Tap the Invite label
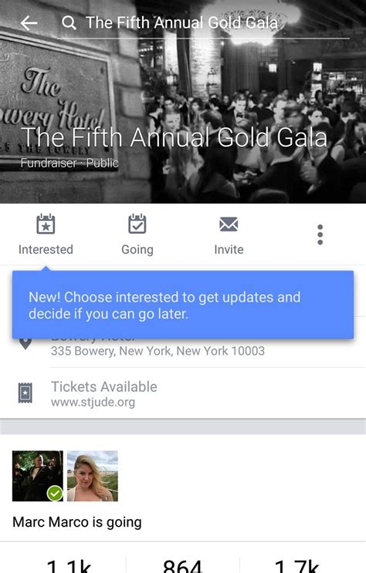Image resolution: width=366 pixels, height=573 pixels. [229, 250]
